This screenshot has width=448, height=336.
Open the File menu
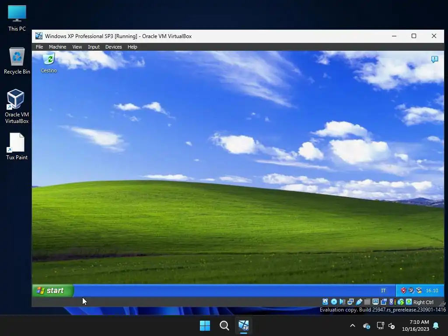tap(39, 47)
